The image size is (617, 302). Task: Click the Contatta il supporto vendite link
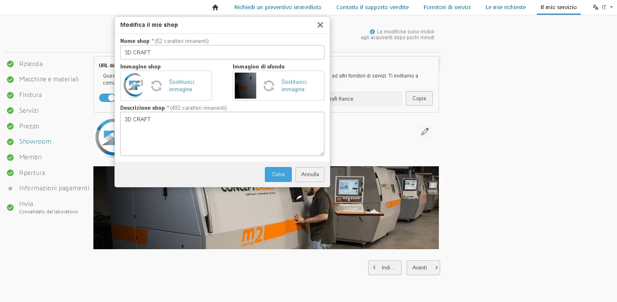point(372,7)
